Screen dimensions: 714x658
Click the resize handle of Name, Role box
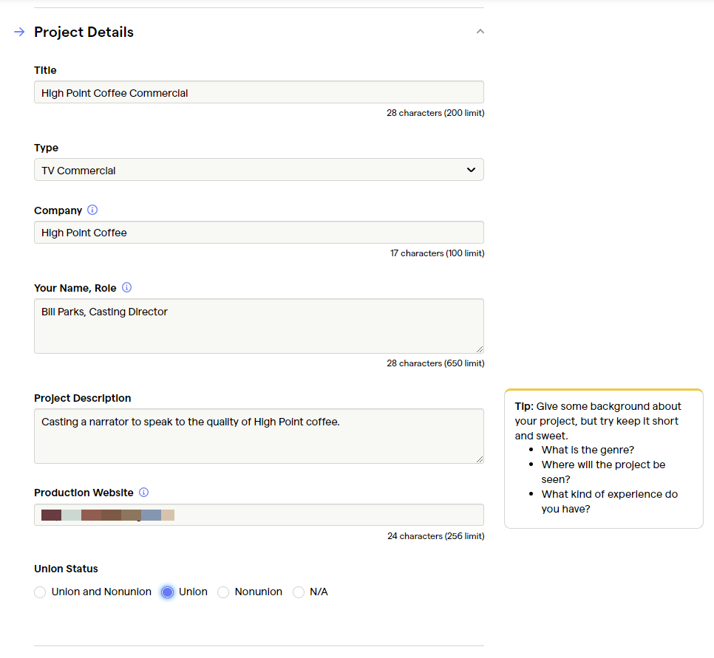pos(480,349)
